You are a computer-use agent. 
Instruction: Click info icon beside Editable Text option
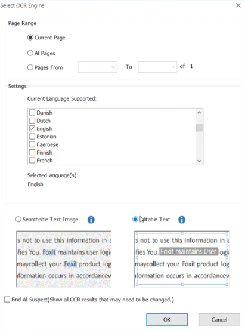(182, 220)
